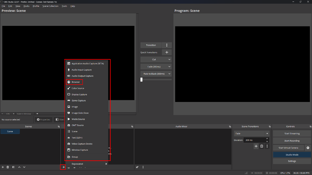Click Start Recording
Screen dimensions: 312x175
[292, 141]
